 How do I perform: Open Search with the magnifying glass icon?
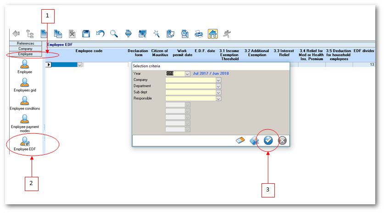click(114, 33)
